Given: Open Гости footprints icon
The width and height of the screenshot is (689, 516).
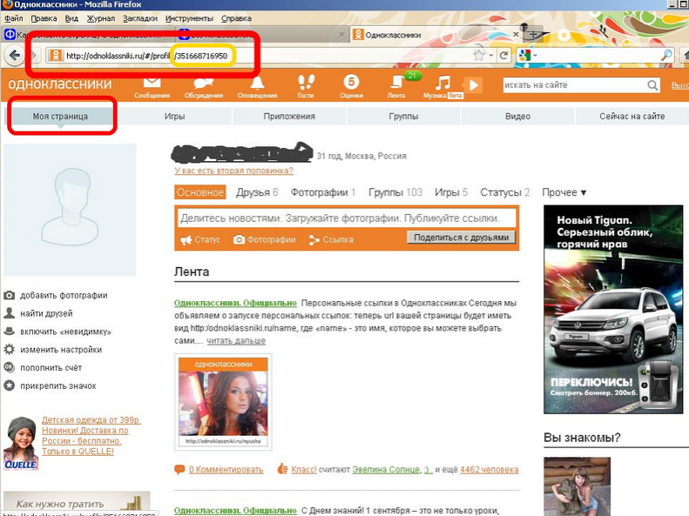Looking at the screenshot, I should coord(306,82).
